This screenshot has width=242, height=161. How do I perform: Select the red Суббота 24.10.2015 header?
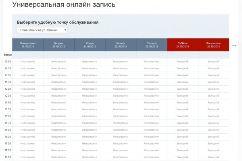point(182,45)
